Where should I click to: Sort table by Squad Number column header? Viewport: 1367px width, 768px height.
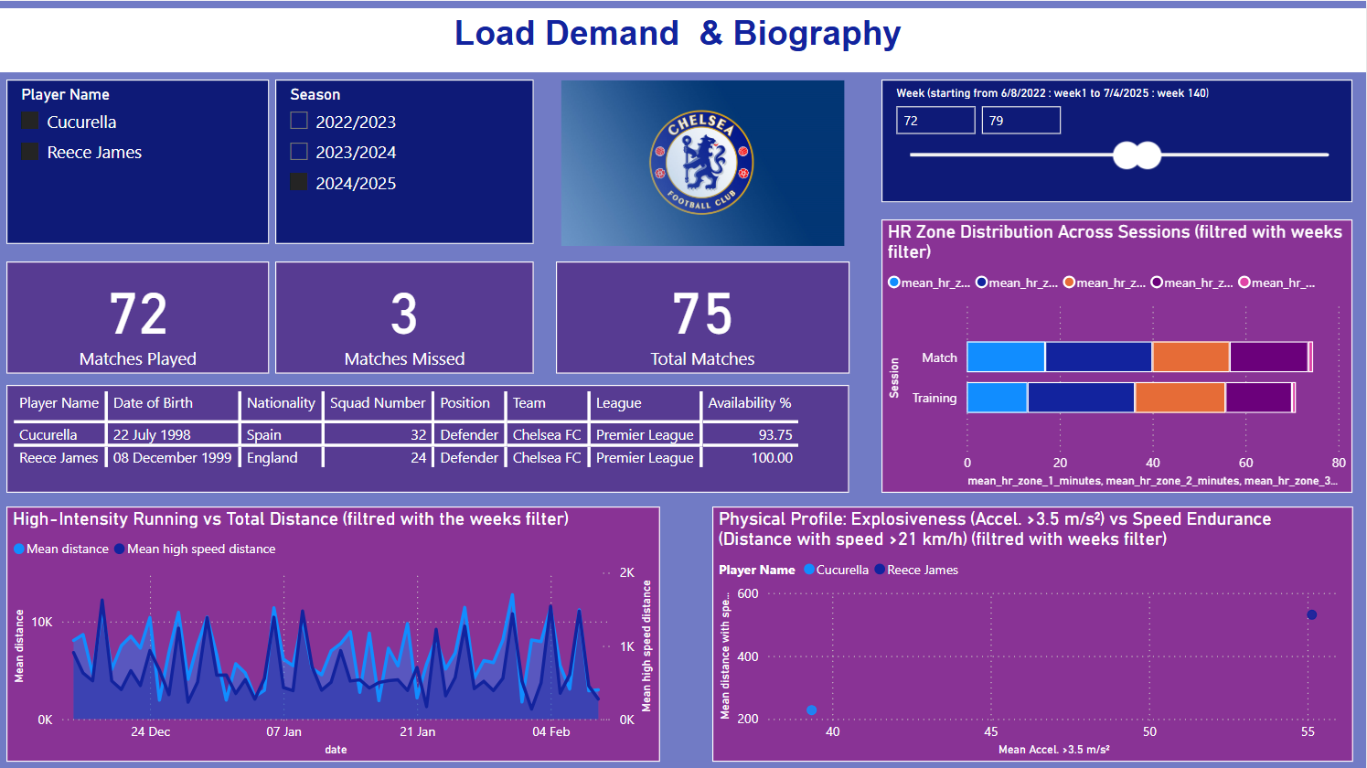[378, 403]
